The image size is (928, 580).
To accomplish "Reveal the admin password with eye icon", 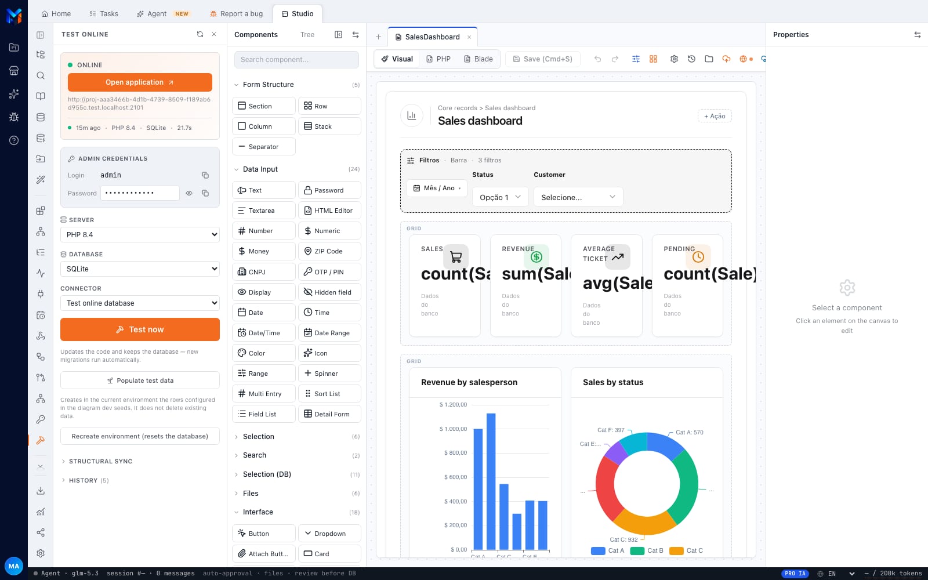I will pos(189,193).
